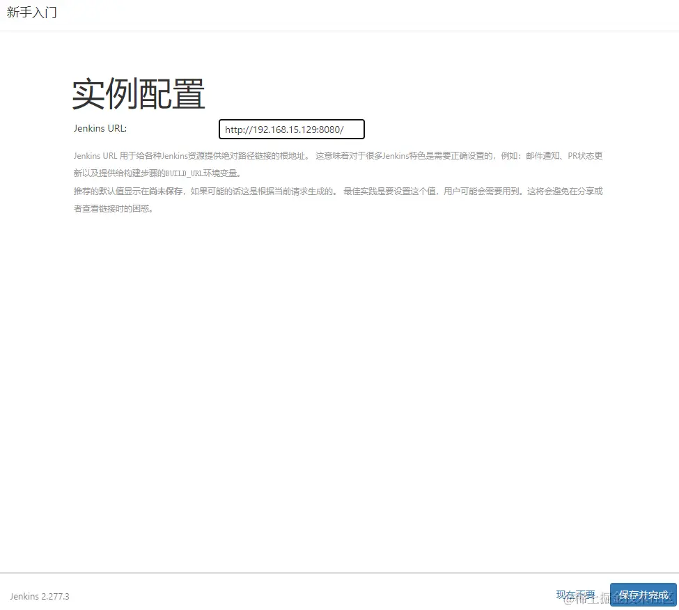The image size is (679, 610).
Task: Click the paragraph starting with 推荐的默认值显示在
Action: (338, 200)
